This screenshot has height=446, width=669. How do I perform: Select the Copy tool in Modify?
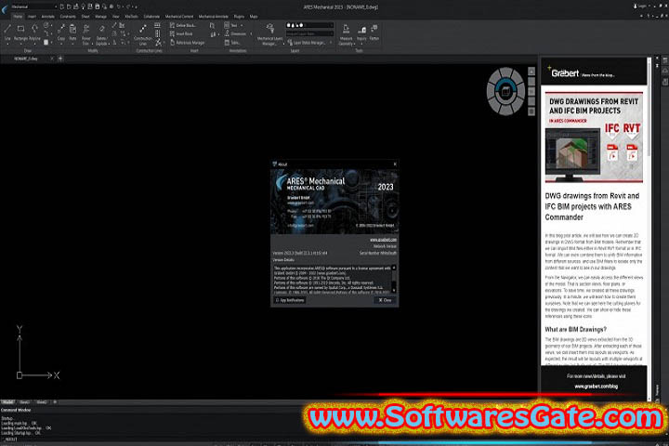point(61,33)
